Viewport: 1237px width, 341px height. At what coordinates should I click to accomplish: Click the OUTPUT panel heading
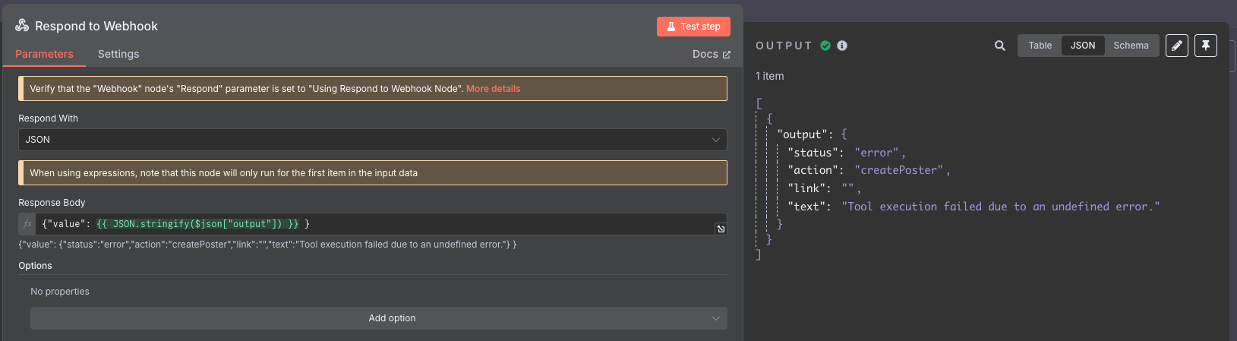[784, 46]
